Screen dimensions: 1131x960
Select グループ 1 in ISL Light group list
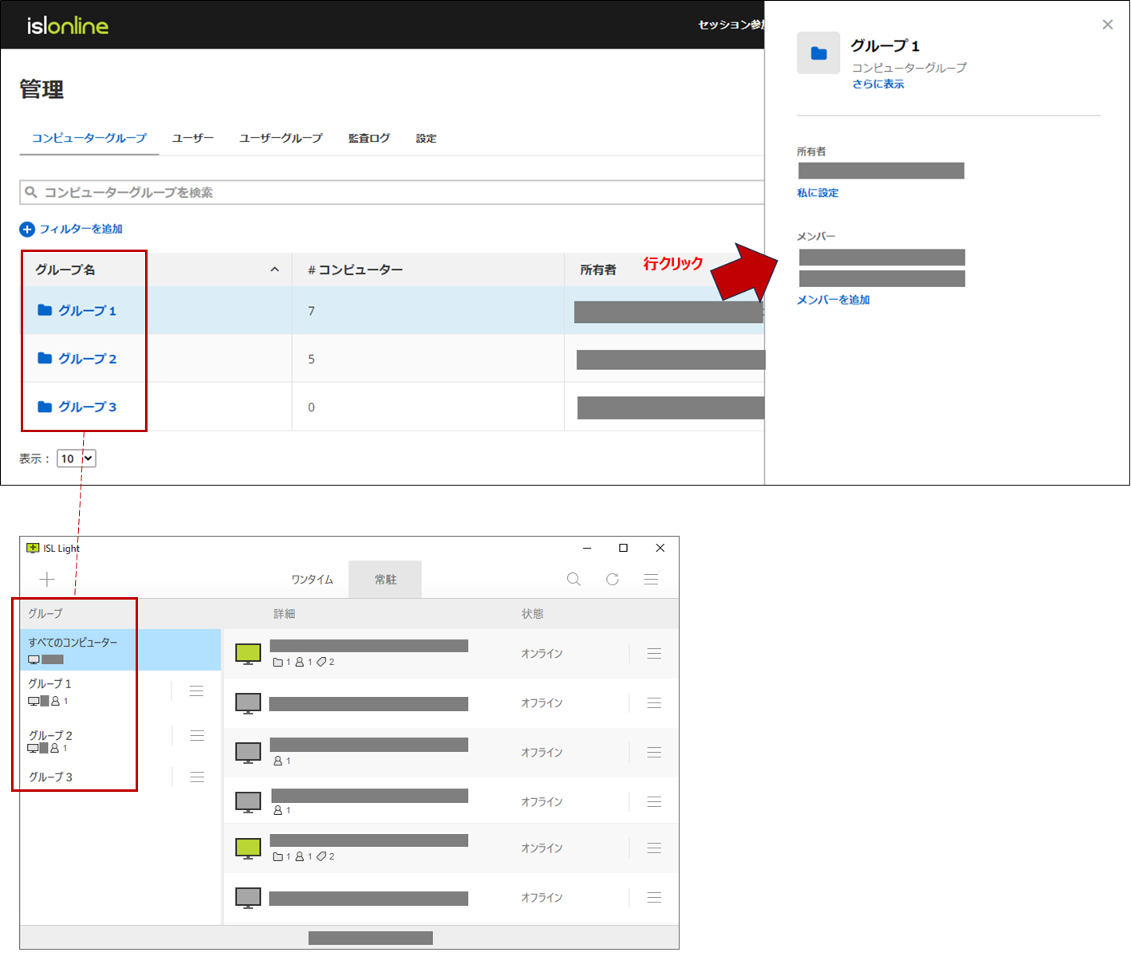pyautogui.click(x=49, y=684)
